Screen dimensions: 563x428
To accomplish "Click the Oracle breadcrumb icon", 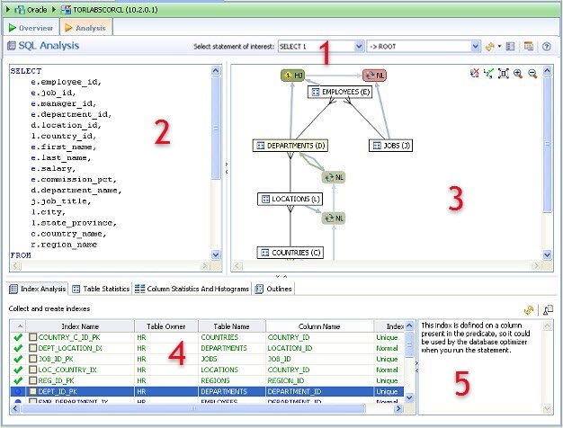I will 20,10.
